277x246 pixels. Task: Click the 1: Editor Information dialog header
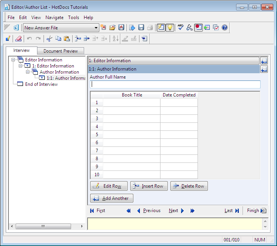tap(174, 61)
